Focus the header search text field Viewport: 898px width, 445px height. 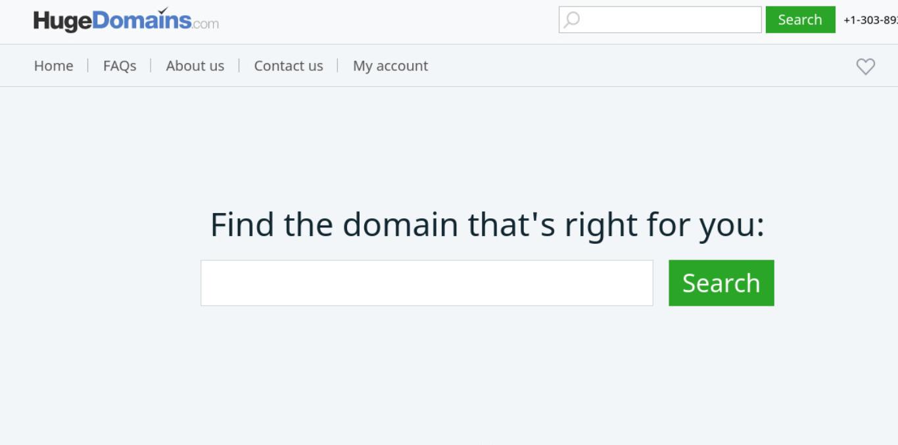(x=660, y=20)
